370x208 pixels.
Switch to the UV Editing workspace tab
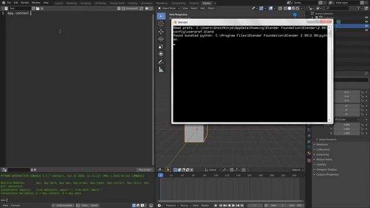click(x=100, y=3)
